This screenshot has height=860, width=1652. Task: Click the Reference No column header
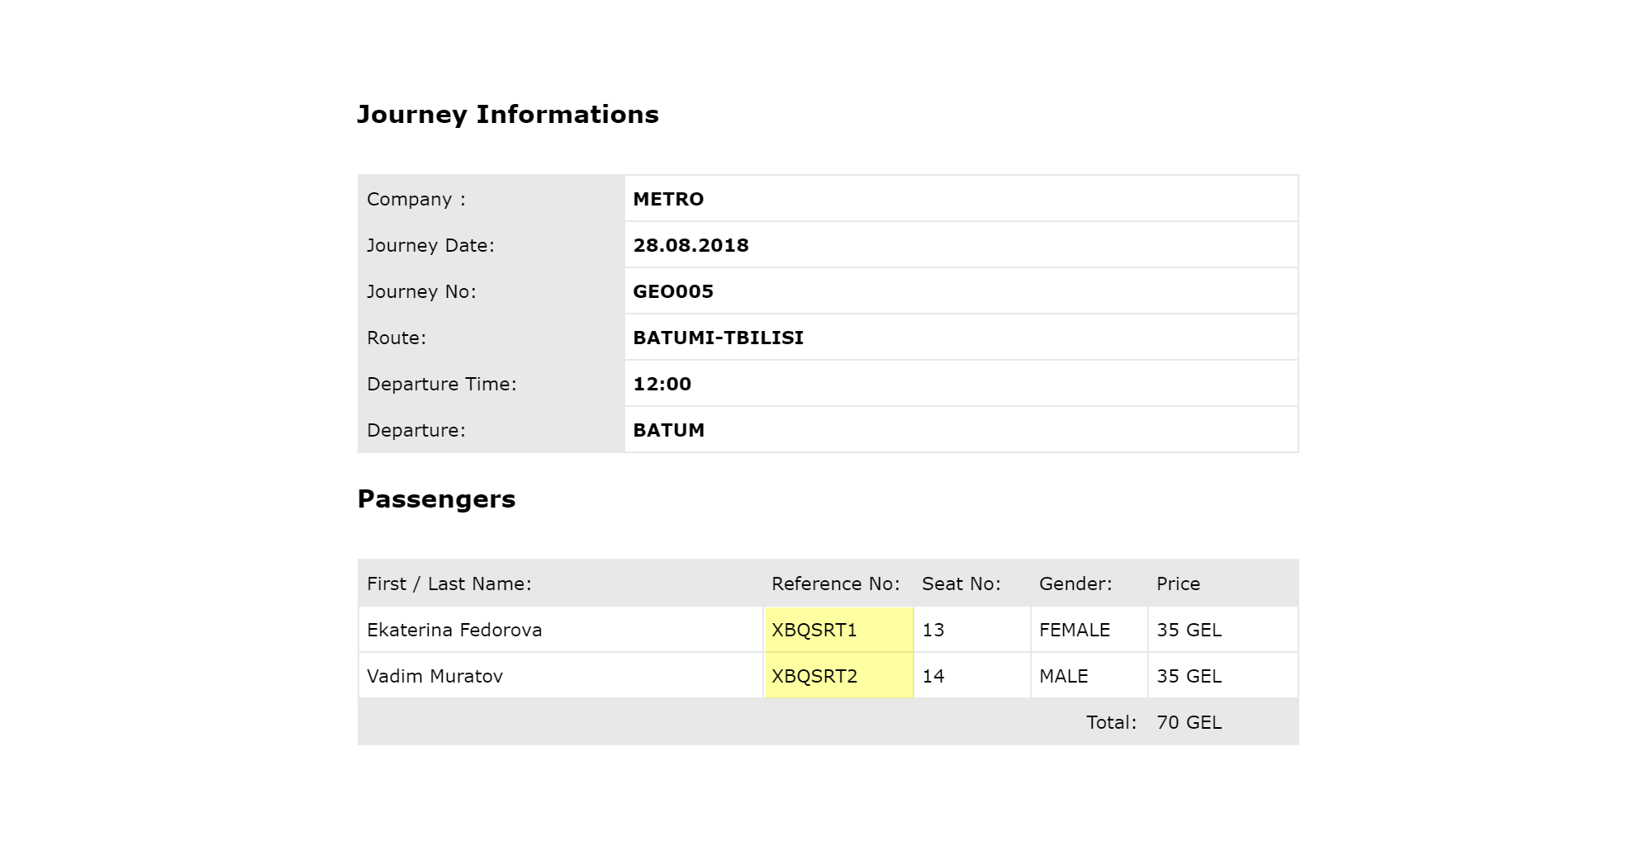tap(836, 584)
